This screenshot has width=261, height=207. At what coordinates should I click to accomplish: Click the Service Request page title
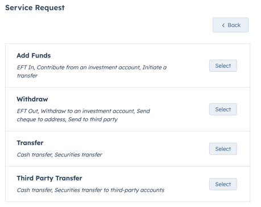(35, 8)
